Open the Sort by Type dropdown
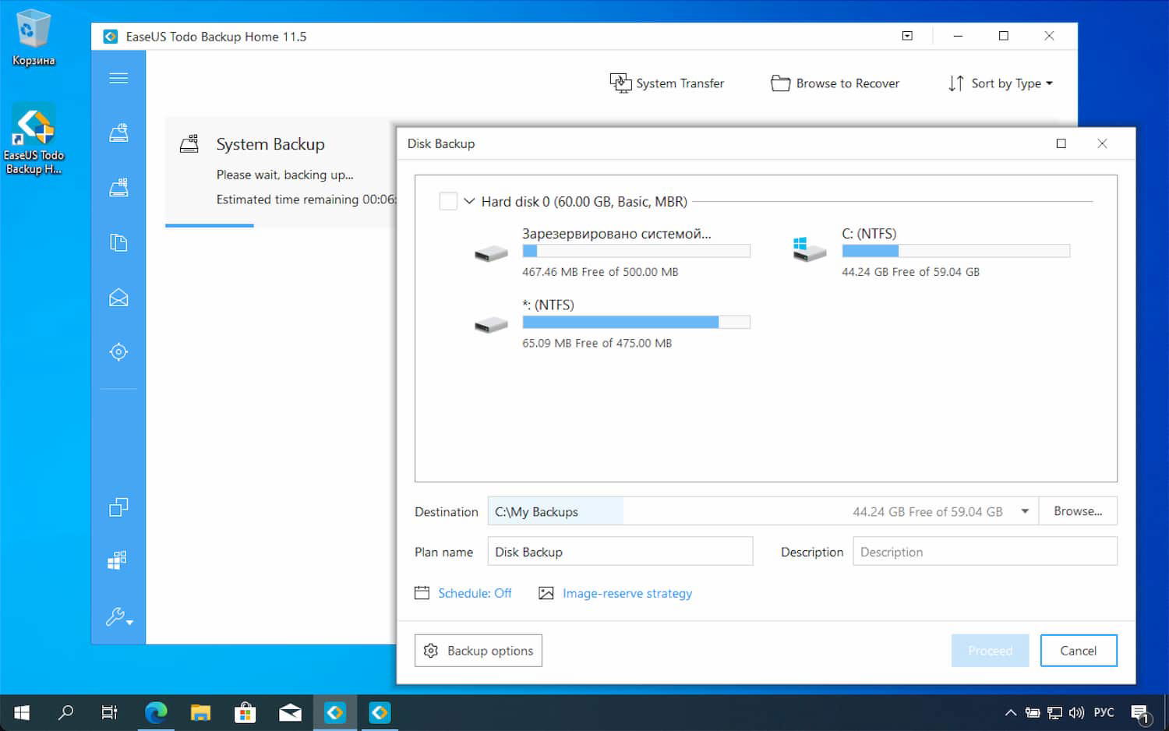This screenshot has height=731, width=1169. pos(1001,83)
